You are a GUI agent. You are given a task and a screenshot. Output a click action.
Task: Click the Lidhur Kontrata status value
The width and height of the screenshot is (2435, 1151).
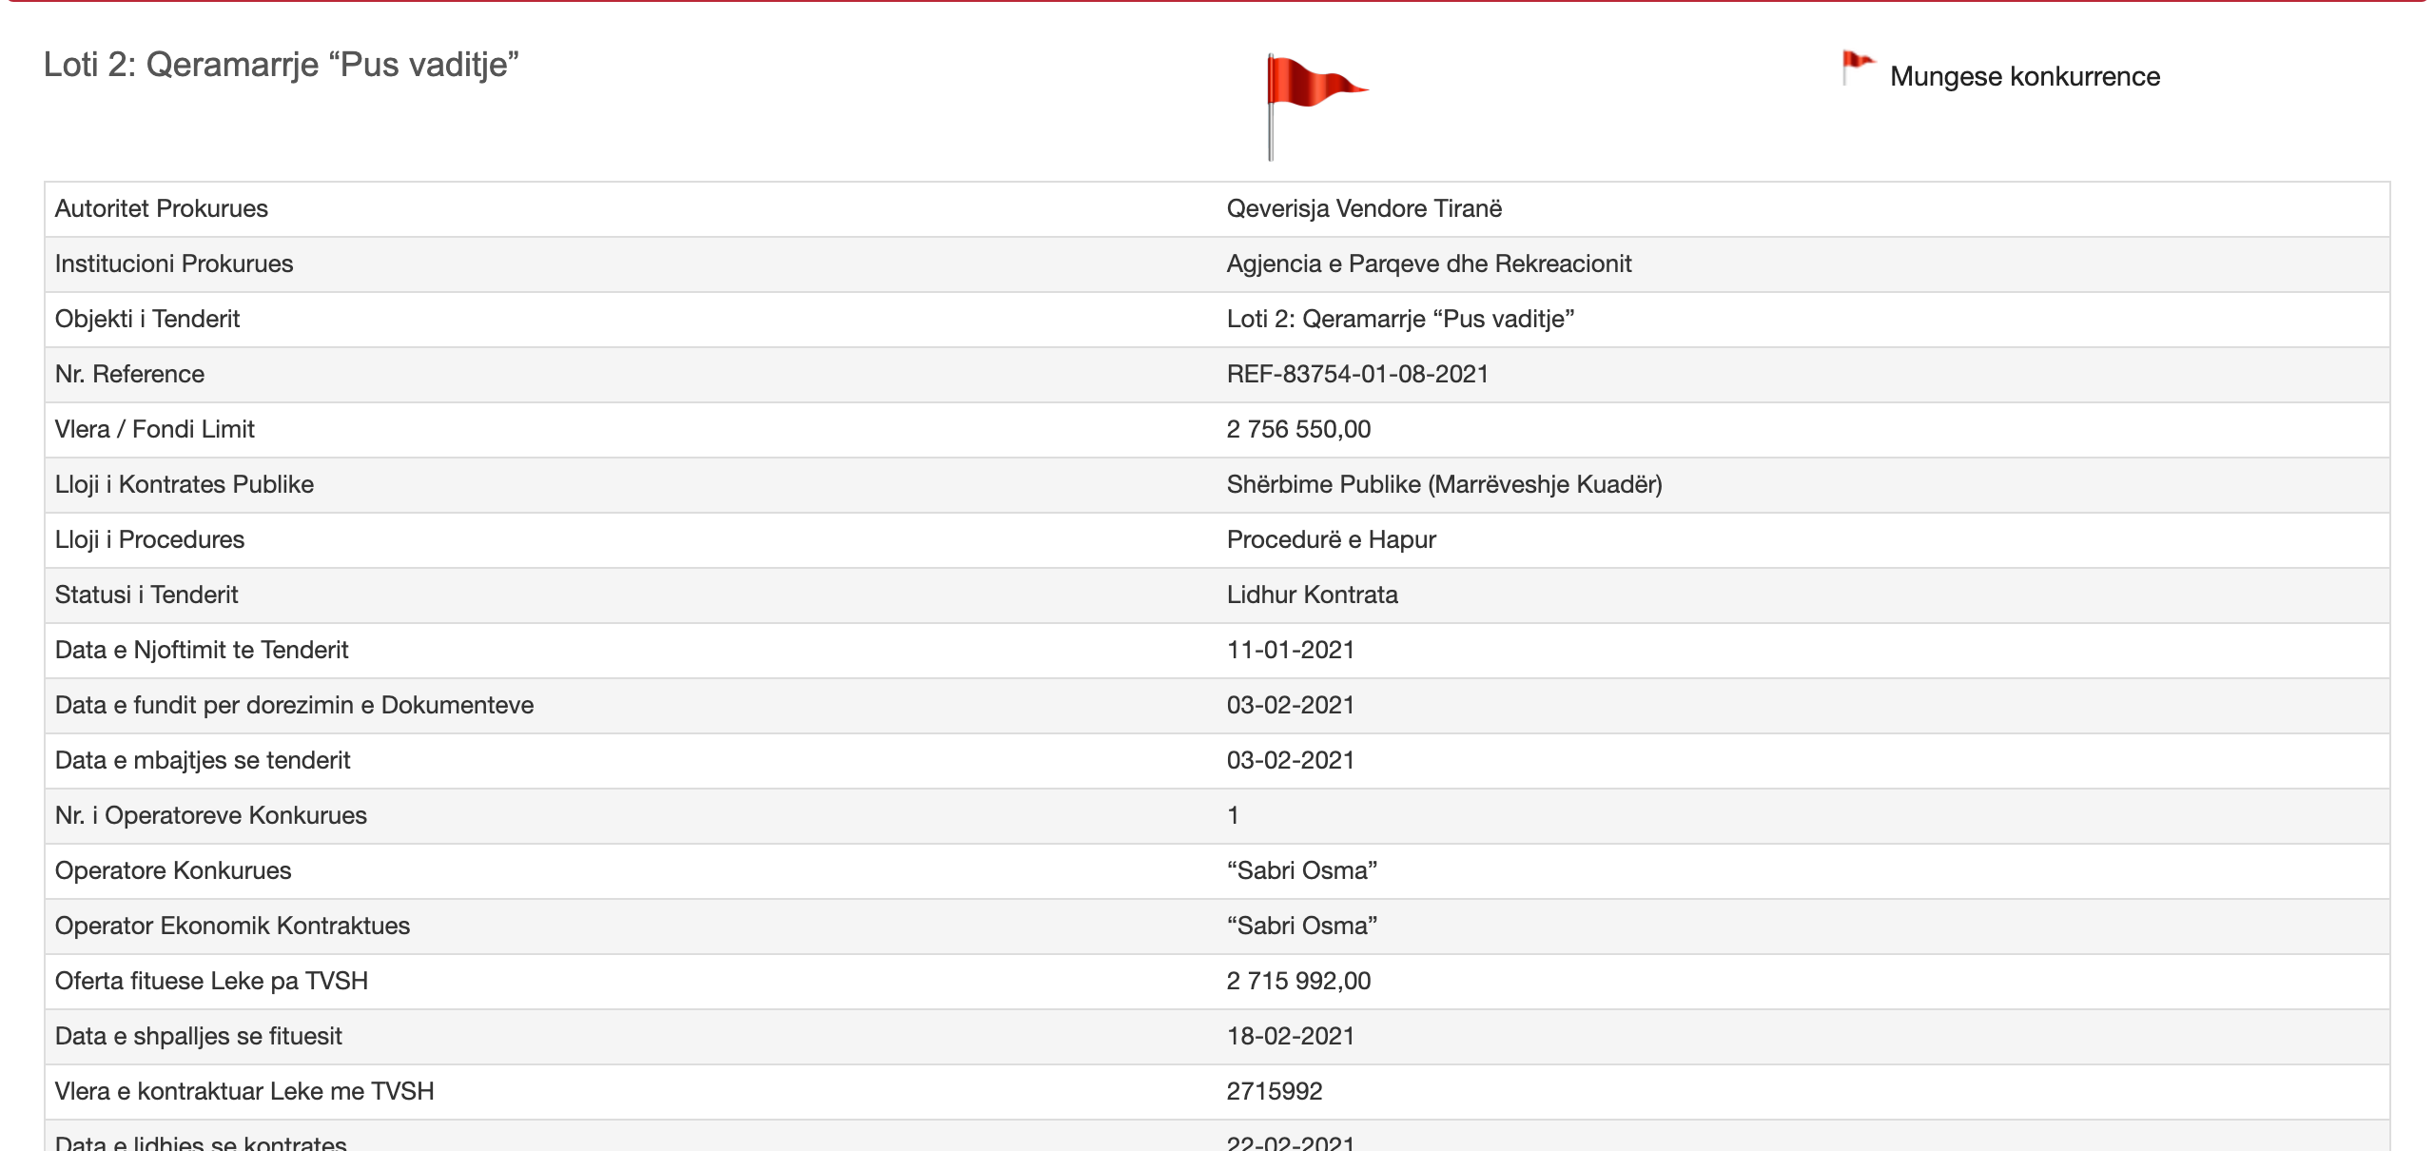point(1311,595)
